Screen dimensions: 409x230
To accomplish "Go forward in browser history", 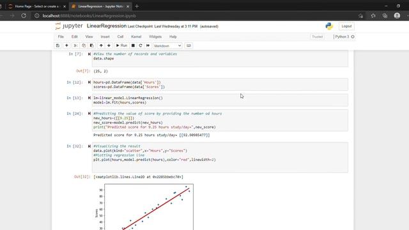I will (x=12, y=15).
